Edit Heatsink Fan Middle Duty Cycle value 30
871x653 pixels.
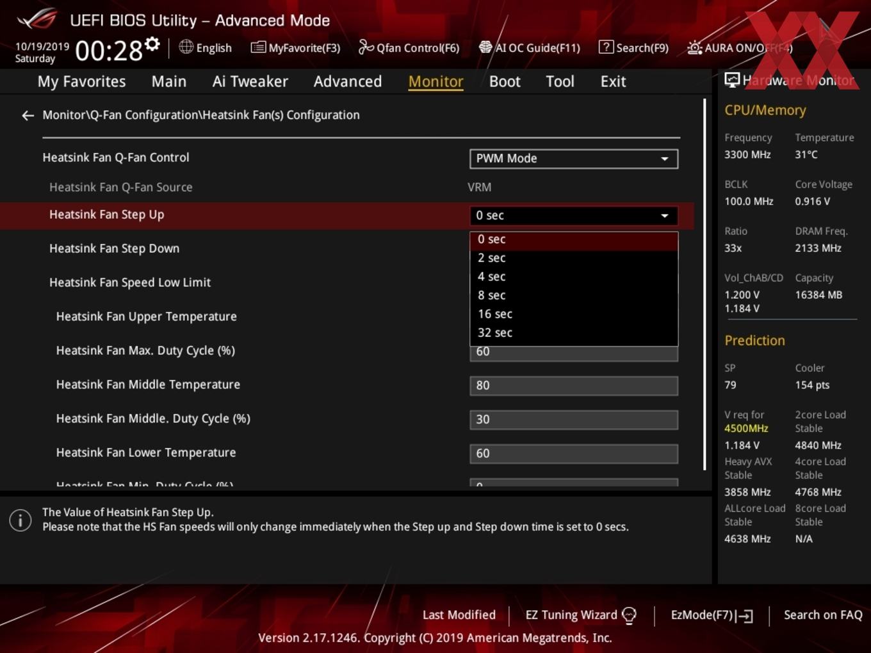[x=574, y=419]
